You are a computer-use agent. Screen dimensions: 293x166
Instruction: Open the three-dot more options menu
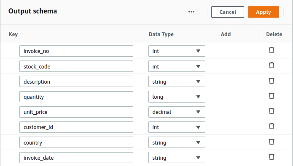click(191, 12)
